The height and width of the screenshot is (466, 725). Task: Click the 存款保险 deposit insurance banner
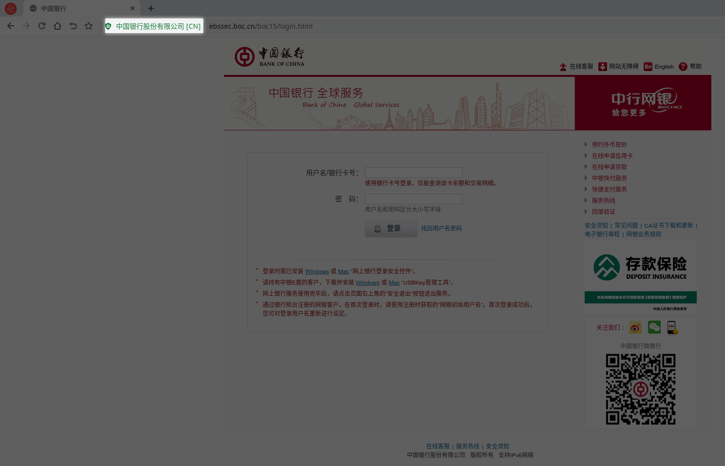point(641,278)
